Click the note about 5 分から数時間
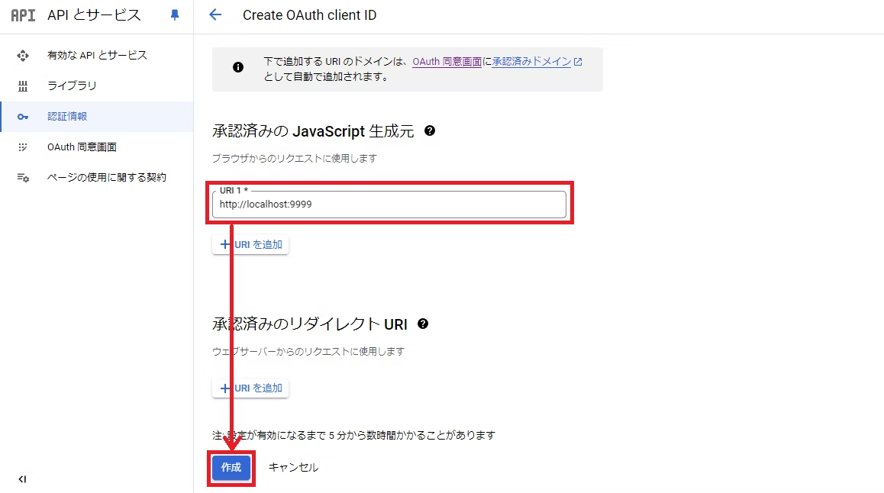Image resolution: width=884 pixels, height=493 pixels. click(x=353, y=435)
